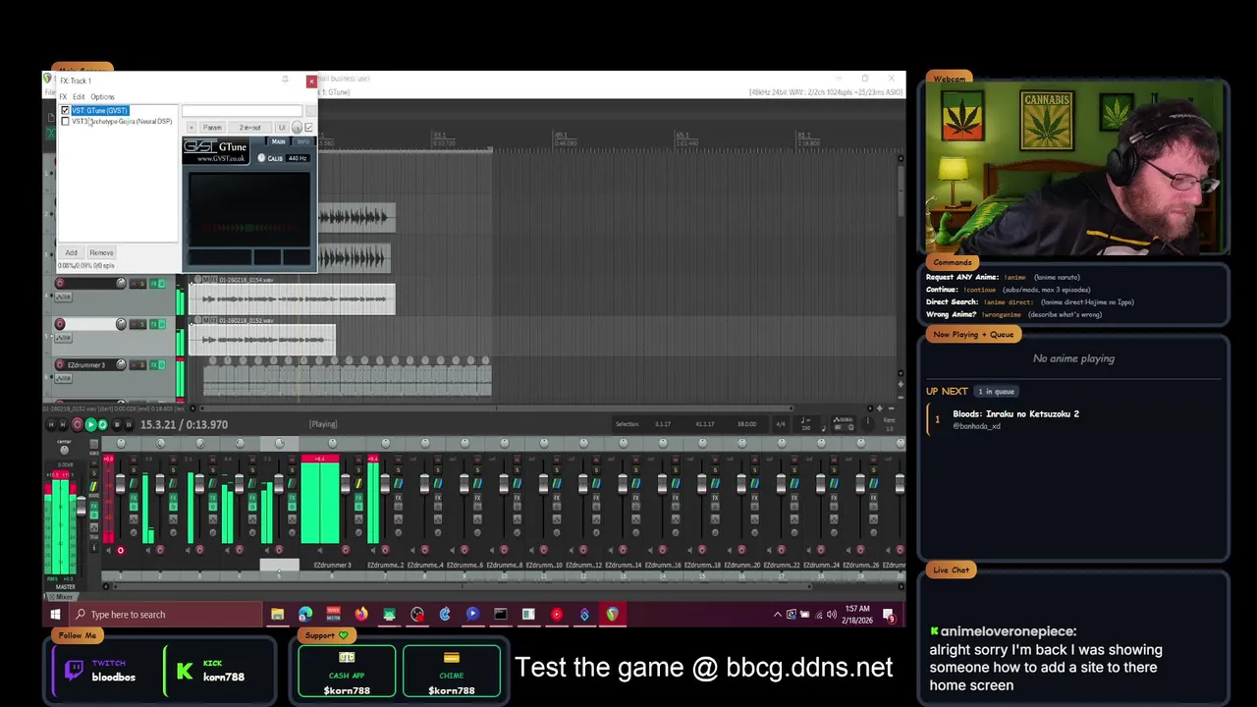Click the REAPER icon in the taskbar
Image resolution: width=1257 pixels, height=707 pixels.
pyautogui.click(x=612, y=615)
